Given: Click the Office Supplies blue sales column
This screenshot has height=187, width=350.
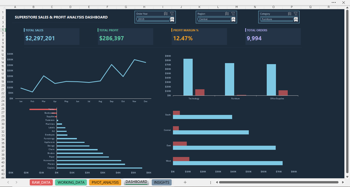Looking at the screenshot, I should click(x=271, y=80).
